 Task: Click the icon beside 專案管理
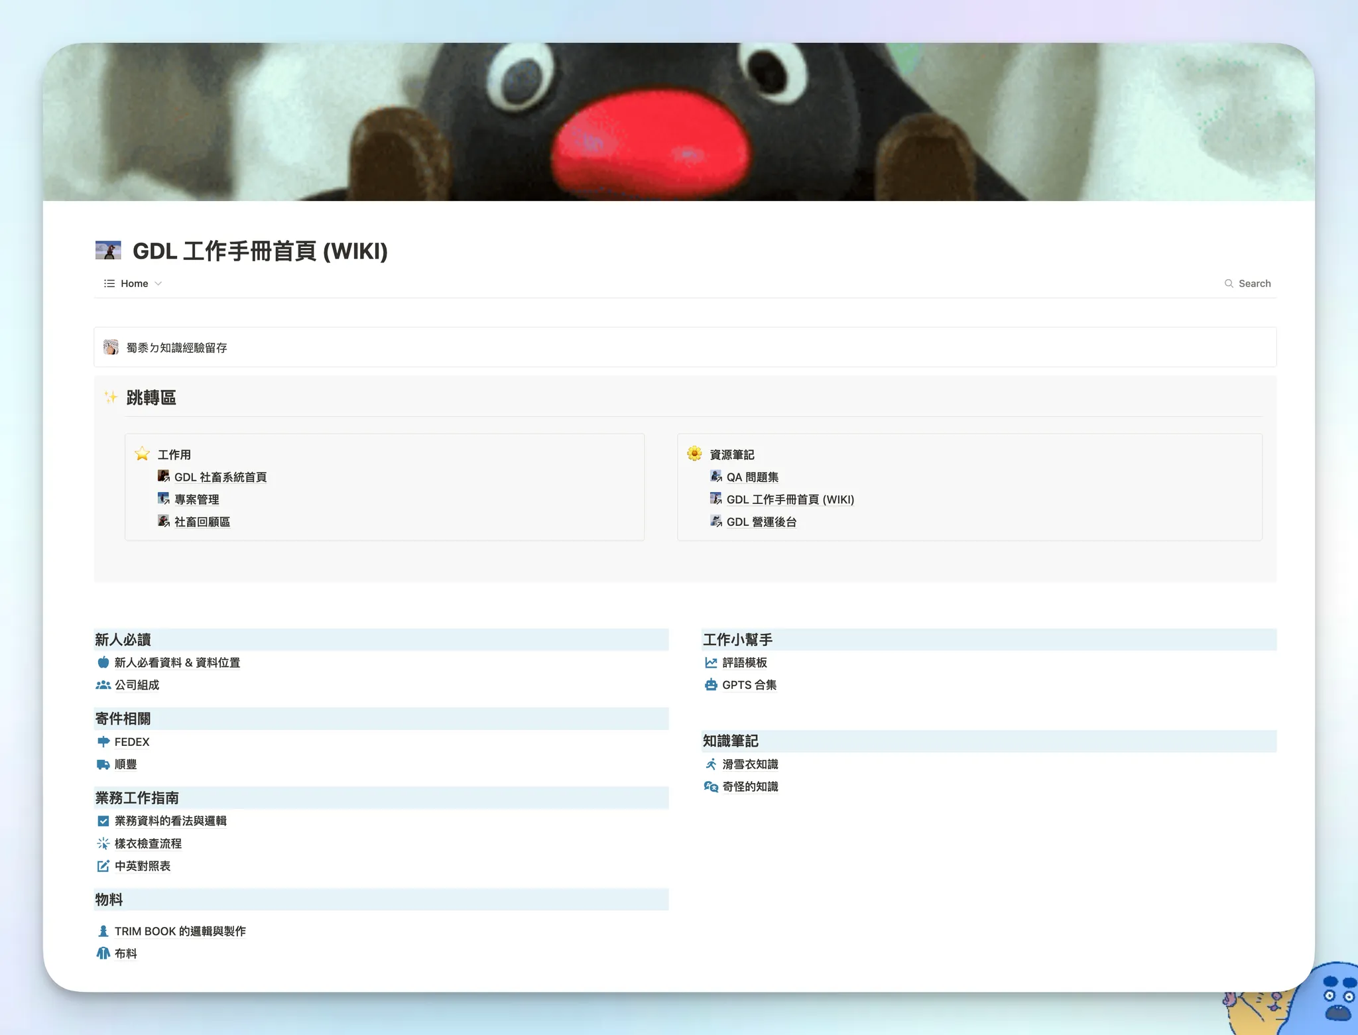164,499
